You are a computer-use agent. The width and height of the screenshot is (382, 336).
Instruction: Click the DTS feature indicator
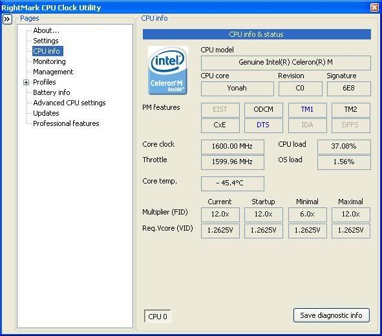click(263, 125)
